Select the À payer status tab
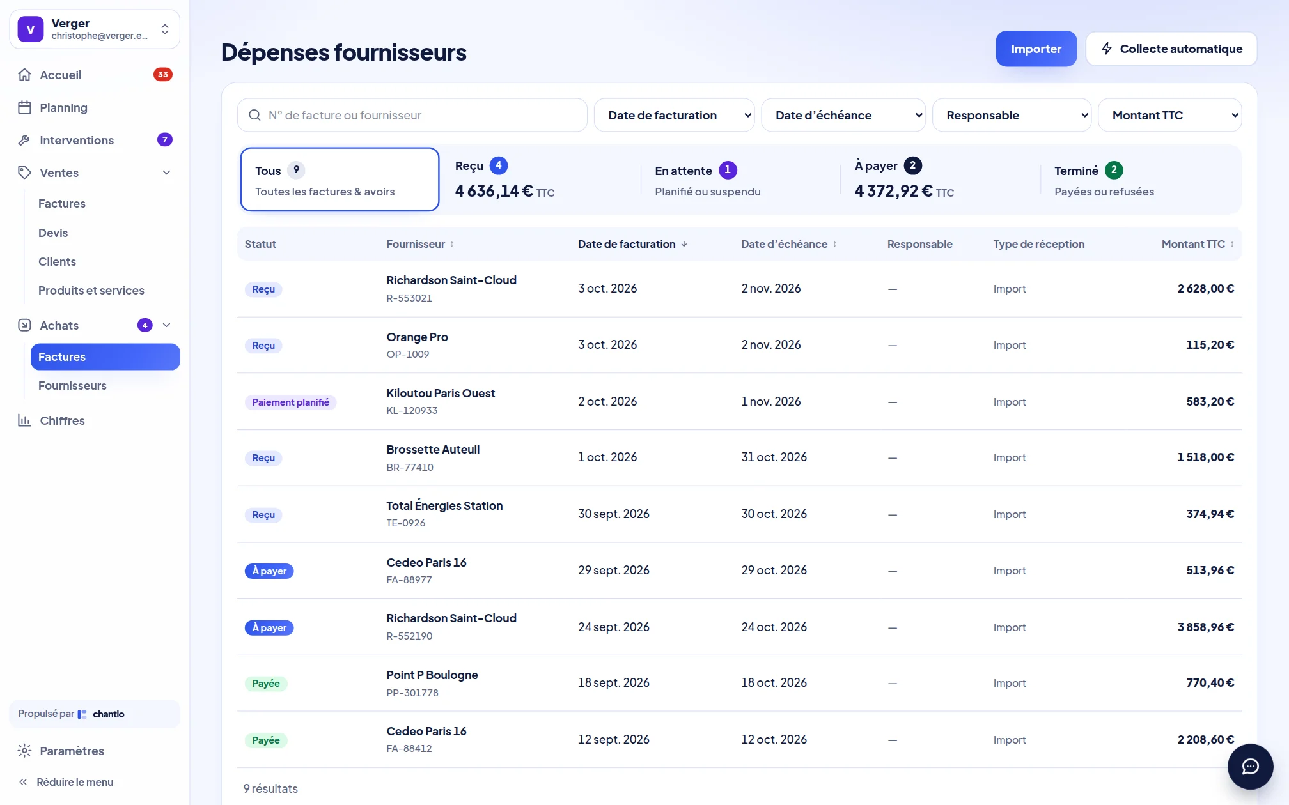This screenshot has height=805, width=1289. point(939,180)
